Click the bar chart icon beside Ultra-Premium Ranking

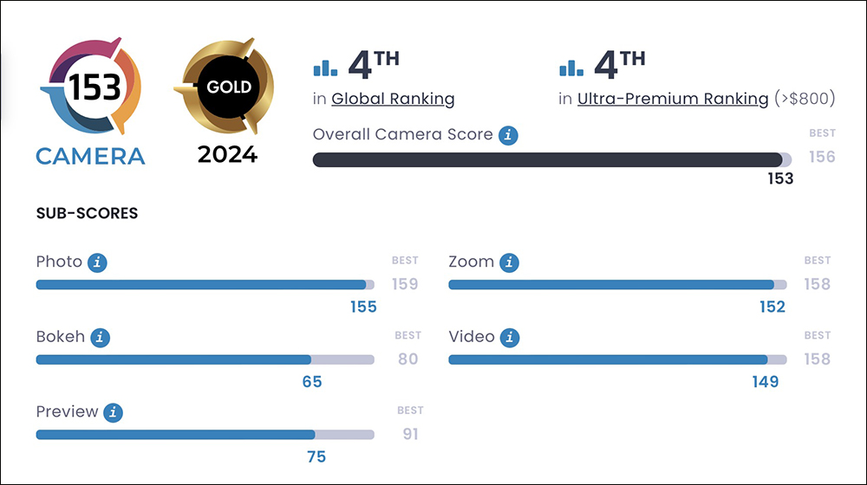[571, 68]
